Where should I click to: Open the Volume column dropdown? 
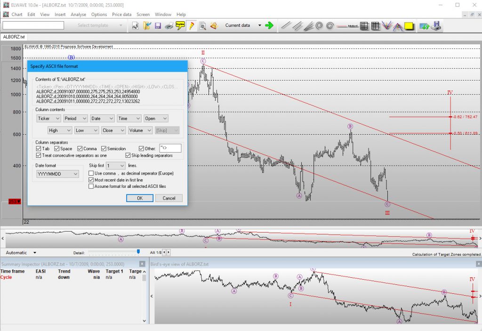coord(140,130)
